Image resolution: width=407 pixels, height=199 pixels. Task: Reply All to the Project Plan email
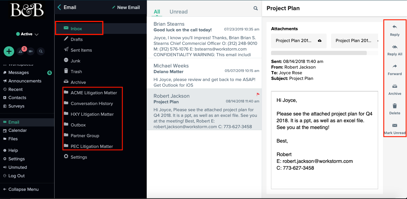click(395, 50)
